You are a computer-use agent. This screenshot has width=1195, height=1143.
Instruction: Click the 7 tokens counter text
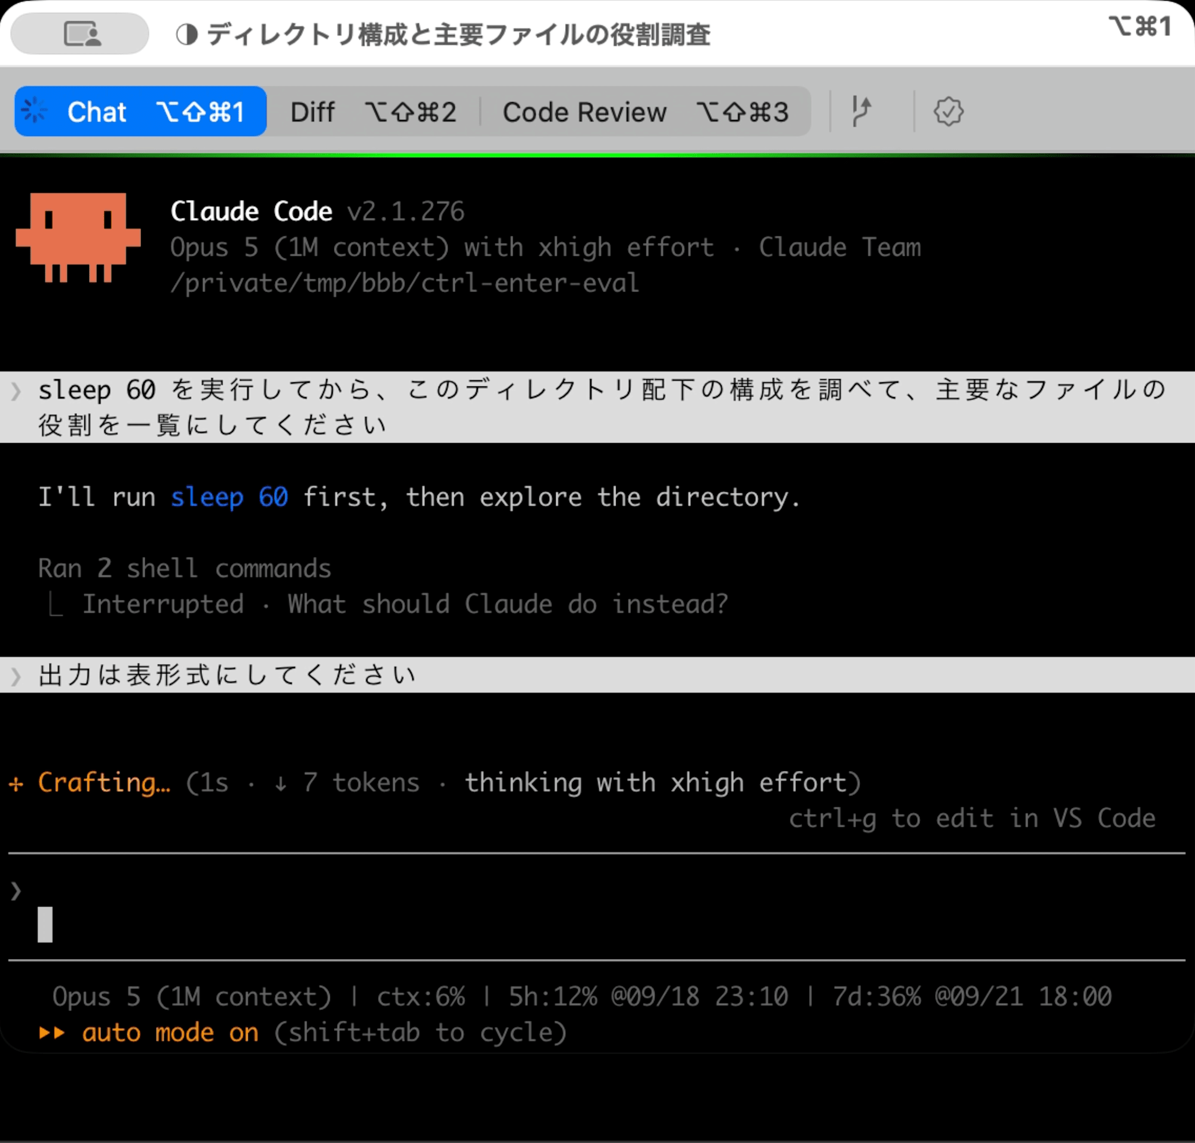tap(361, 783)
